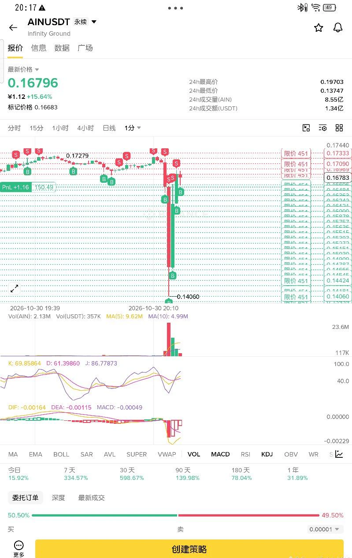This screenshot has width=352, height=558.
Task: Add AINUSDT to favorites with star
Action: point(319,28)
